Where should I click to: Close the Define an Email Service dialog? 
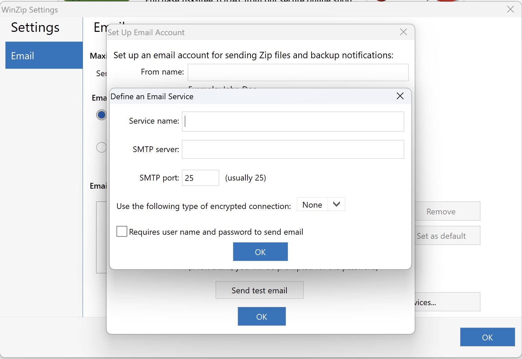(x=400, y=96)
